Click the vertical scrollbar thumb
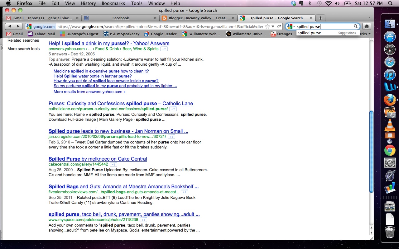The height and width of the screenshot is (249, 399). point(371,152)
